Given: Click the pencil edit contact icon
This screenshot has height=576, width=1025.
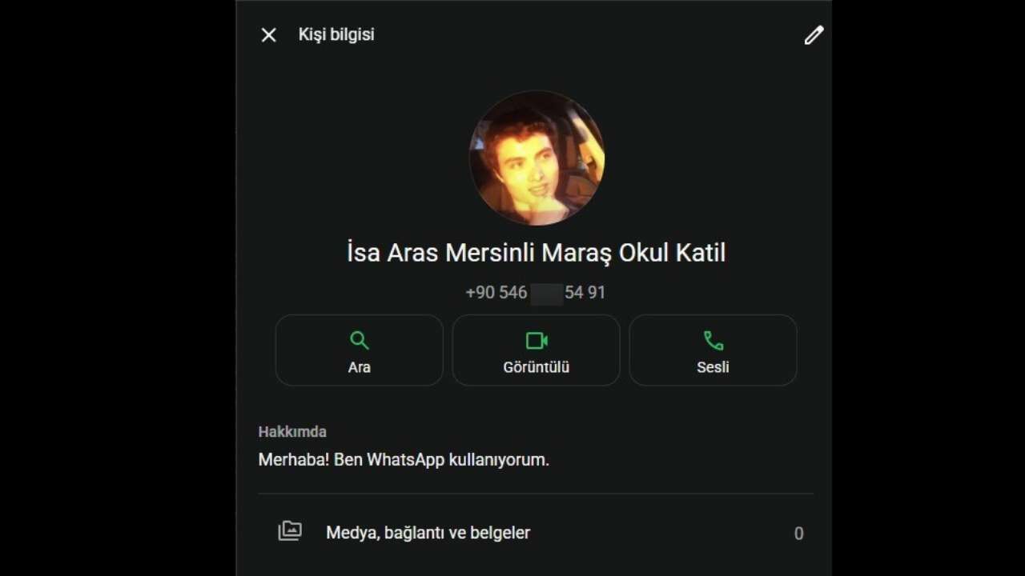Looking at the screenshot, I should tap(814, 35).
